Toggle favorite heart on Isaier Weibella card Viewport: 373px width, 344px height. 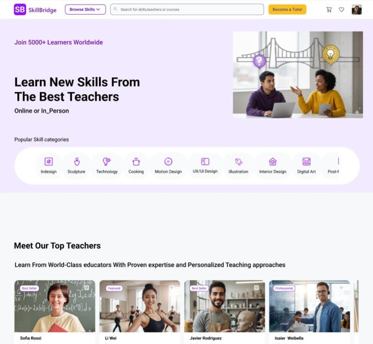pyautogui.click(x=341, y=288)
